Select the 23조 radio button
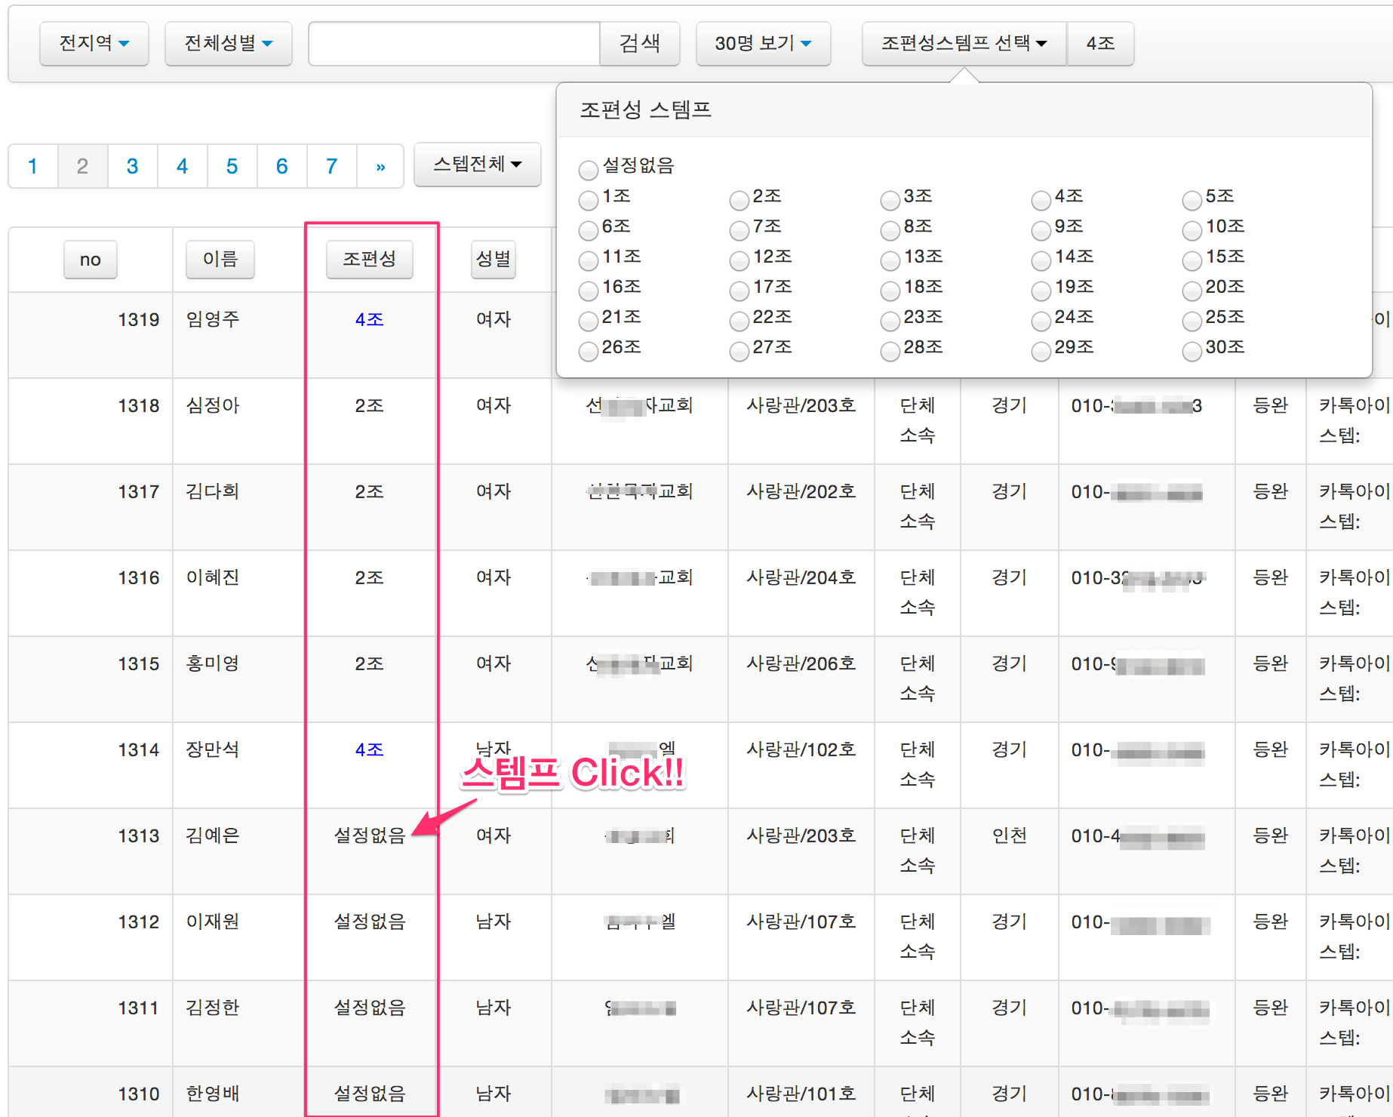Viewport: 1393px width, 1117px height. pos(890,321)
